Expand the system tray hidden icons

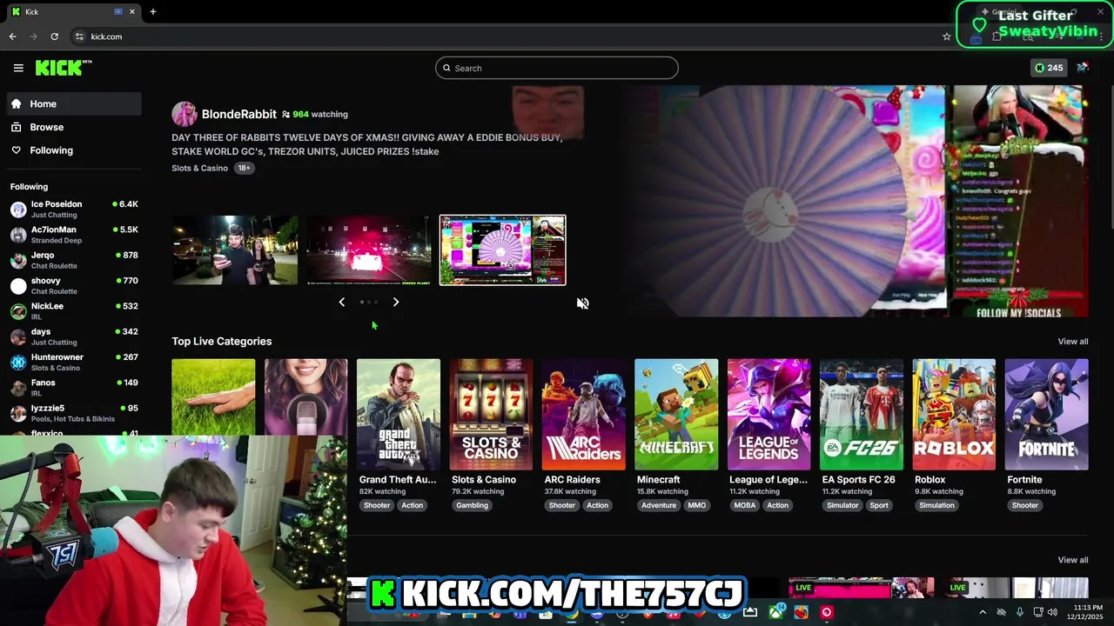(x=983, y=612)
